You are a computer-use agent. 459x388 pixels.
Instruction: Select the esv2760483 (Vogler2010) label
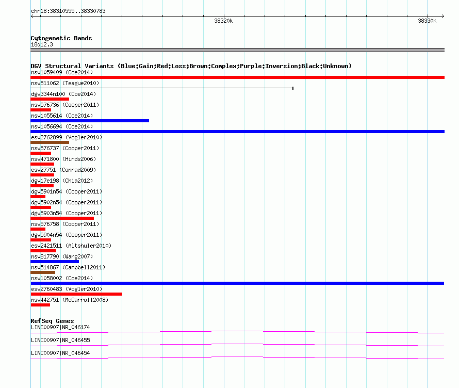tap(67, 289)
